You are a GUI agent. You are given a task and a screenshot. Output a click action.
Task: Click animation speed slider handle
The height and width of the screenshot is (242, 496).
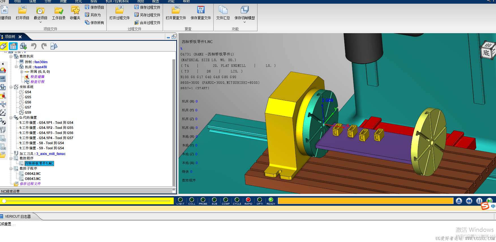4,201
